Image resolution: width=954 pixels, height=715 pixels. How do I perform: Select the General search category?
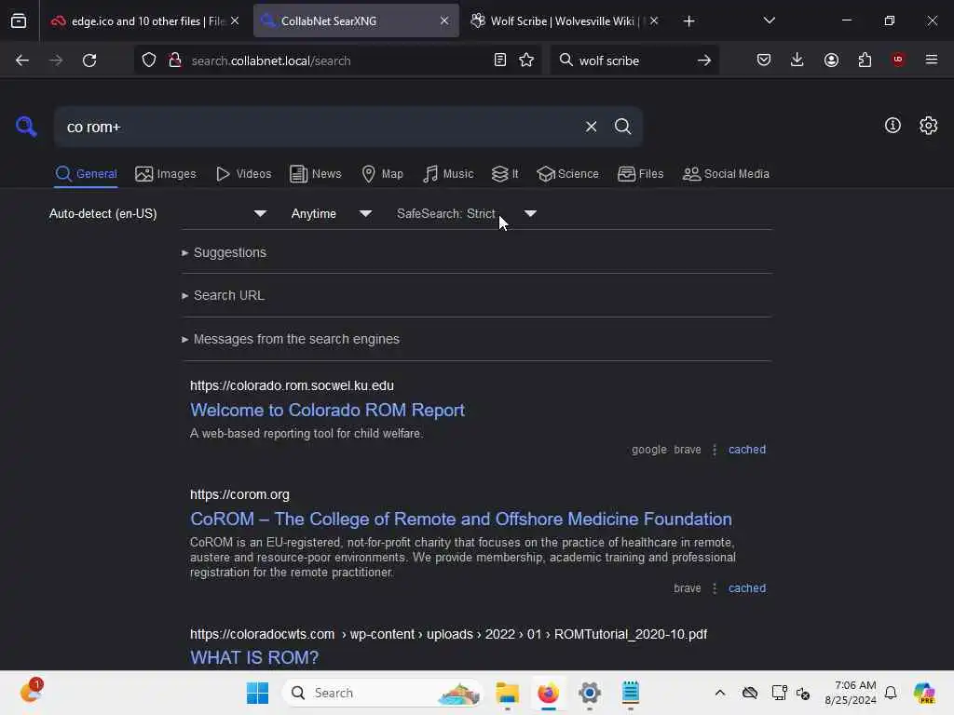(x=86, y=174)
